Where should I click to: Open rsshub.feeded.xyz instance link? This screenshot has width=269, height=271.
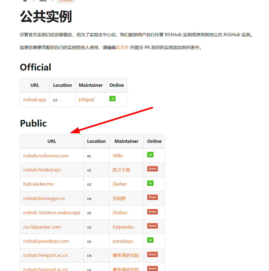pos(42,170)
